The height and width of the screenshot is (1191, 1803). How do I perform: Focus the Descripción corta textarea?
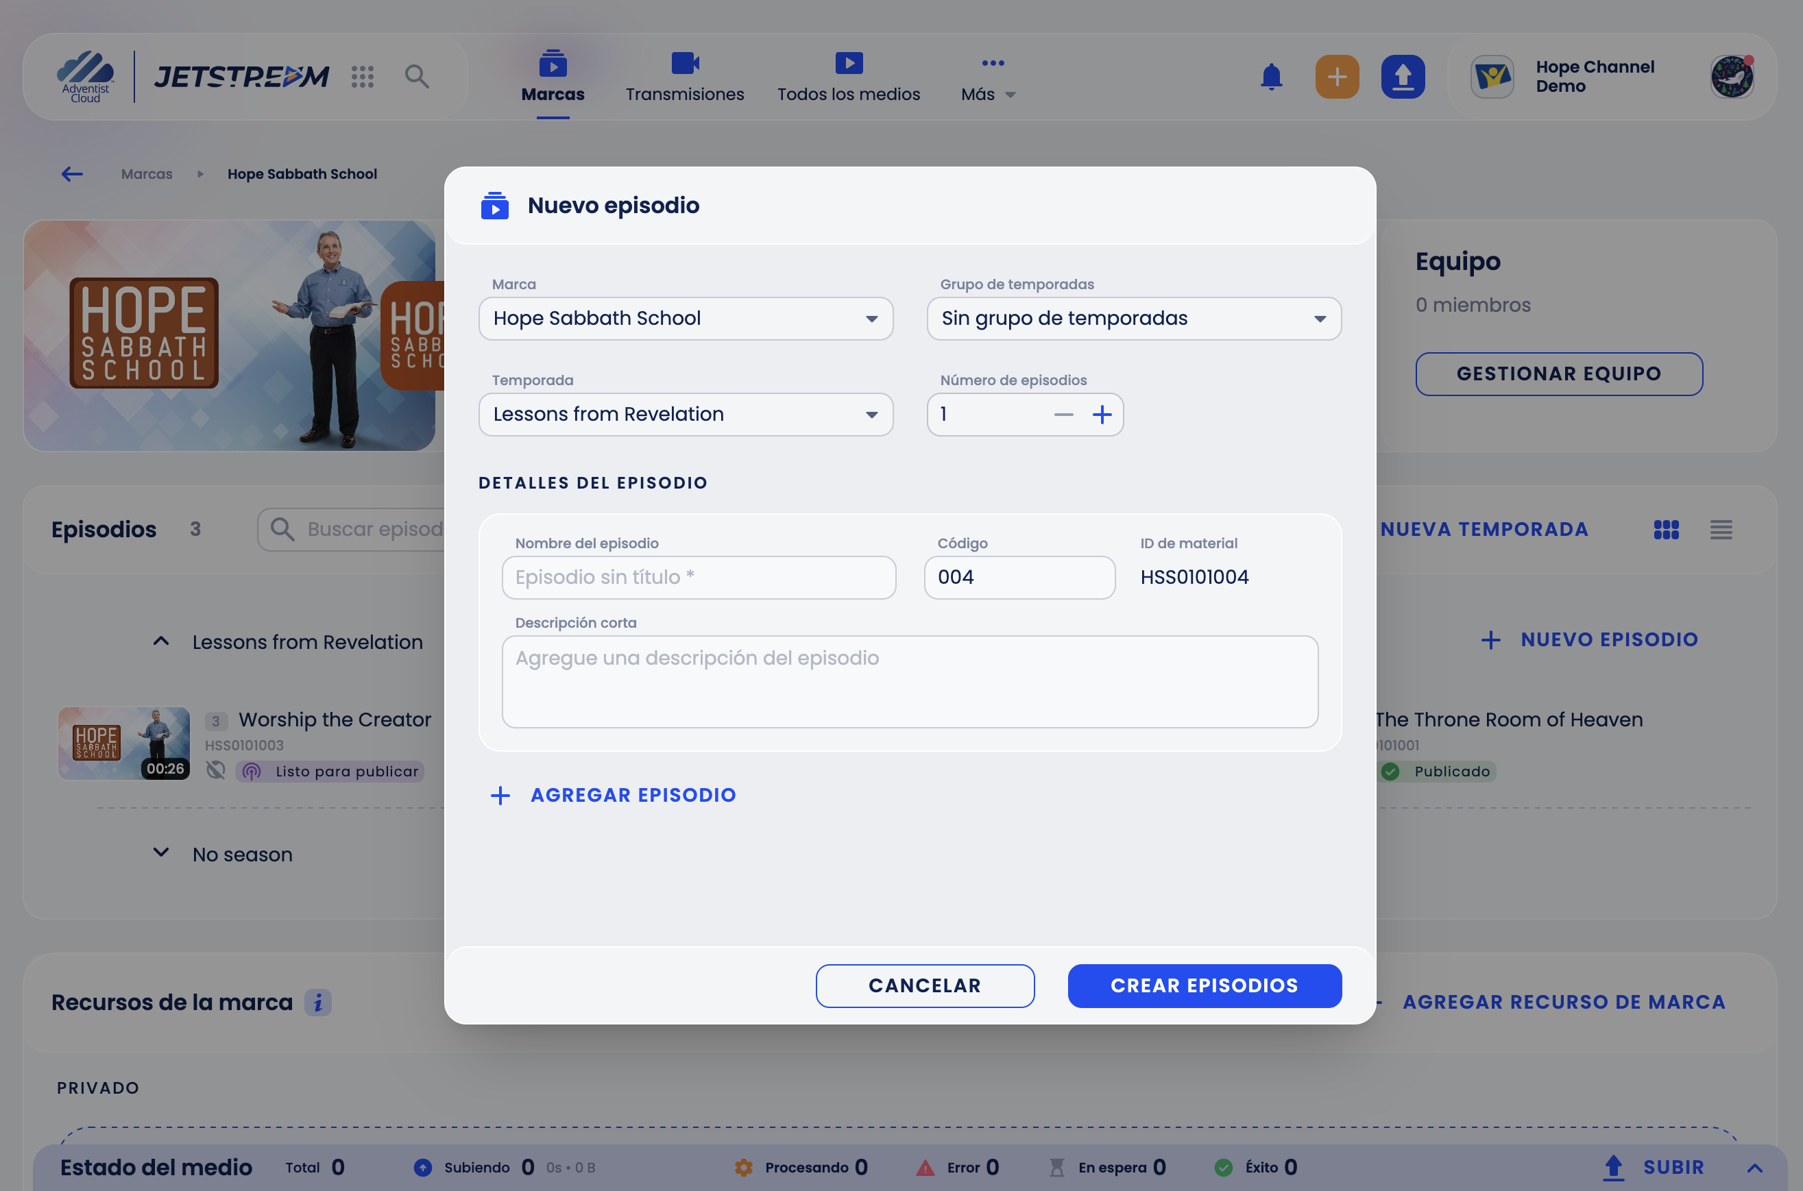coord(910,682)
